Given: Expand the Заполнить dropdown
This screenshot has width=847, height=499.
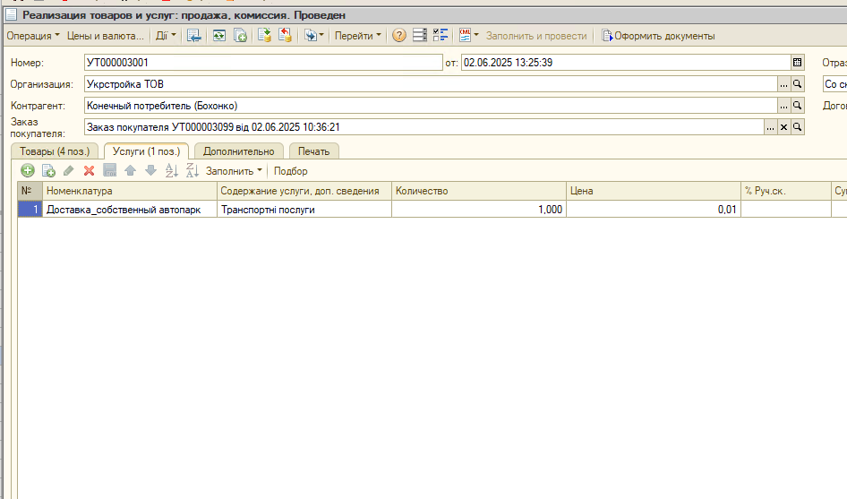Looking at the screenshot, I should (x=234, y=171).
